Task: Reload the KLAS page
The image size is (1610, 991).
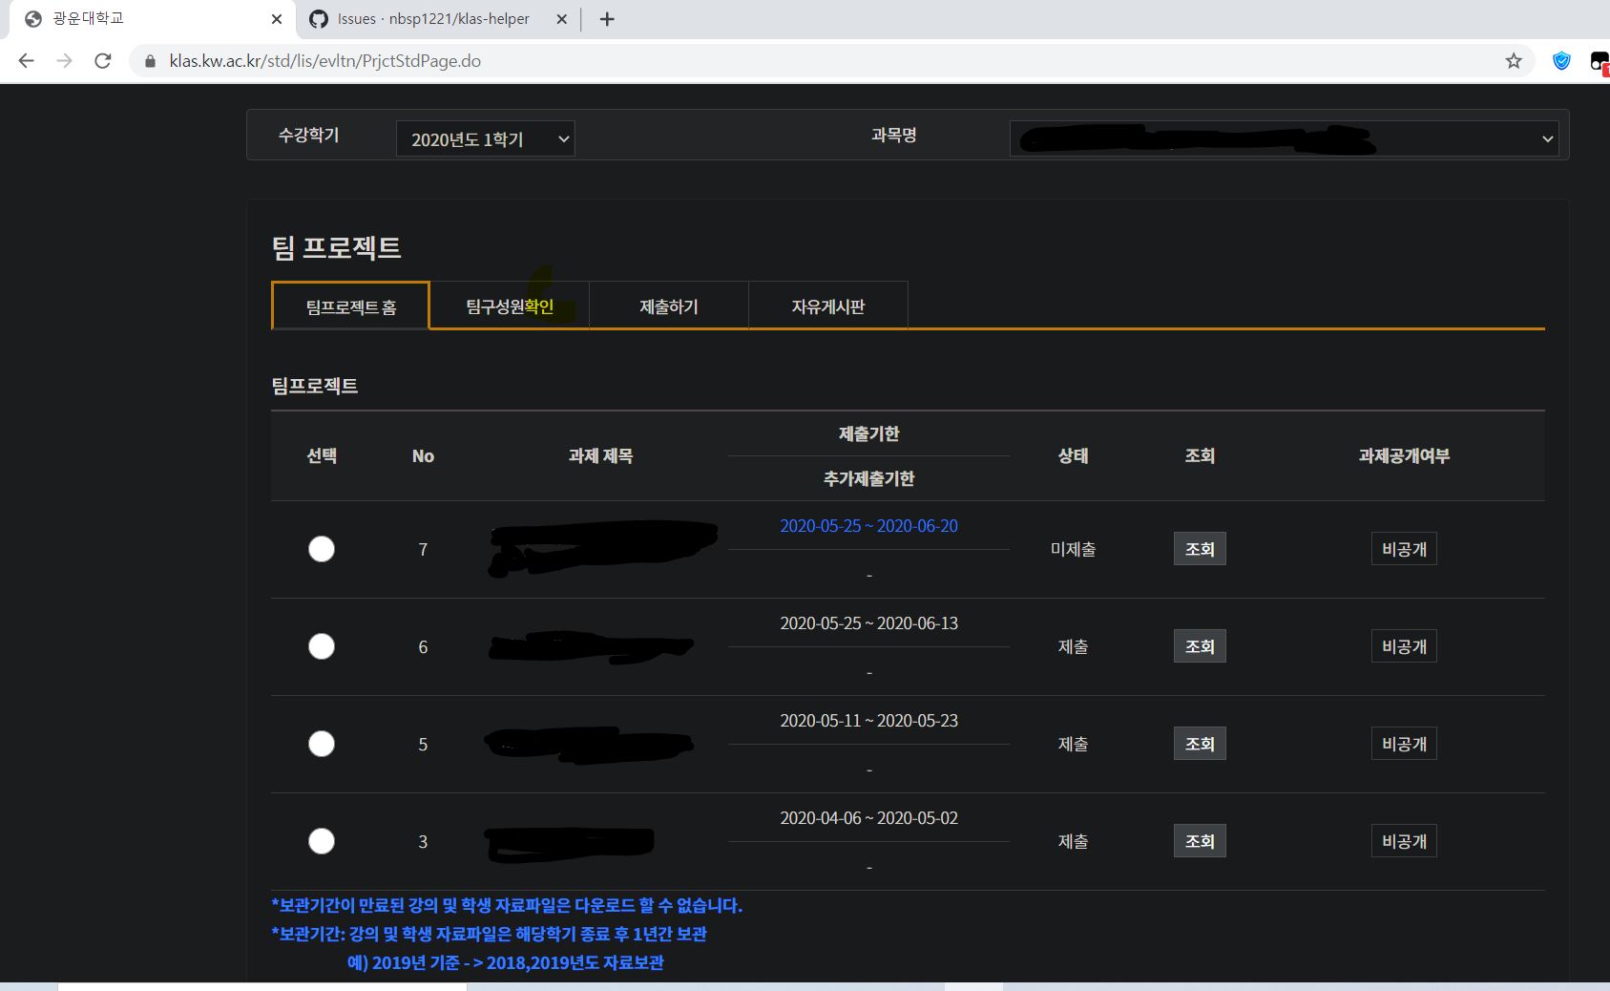Action: [x=101, y=60]
